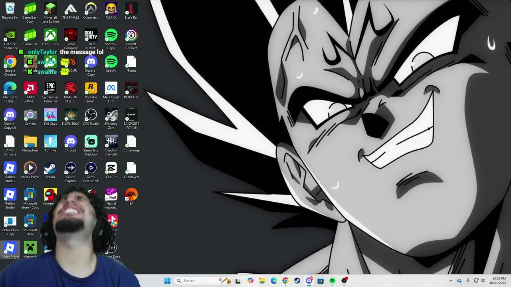This screenshot has height=287, width=511.
Task: Open Microsoft Store from the taskbar
Action: click(321, 281)
